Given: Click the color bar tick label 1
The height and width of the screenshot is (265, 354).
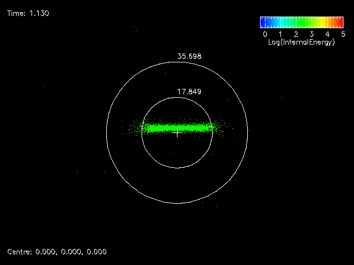Looking at the screenshot, I should (x=280, y=34).
